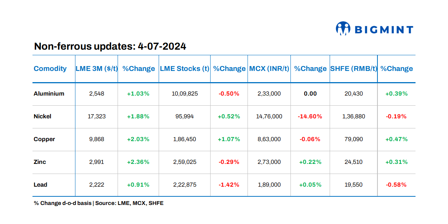Select the MCX (INR/t) column header
This screenshot has height=224, width=448.
pyautogui.click(x=269, y=69)
